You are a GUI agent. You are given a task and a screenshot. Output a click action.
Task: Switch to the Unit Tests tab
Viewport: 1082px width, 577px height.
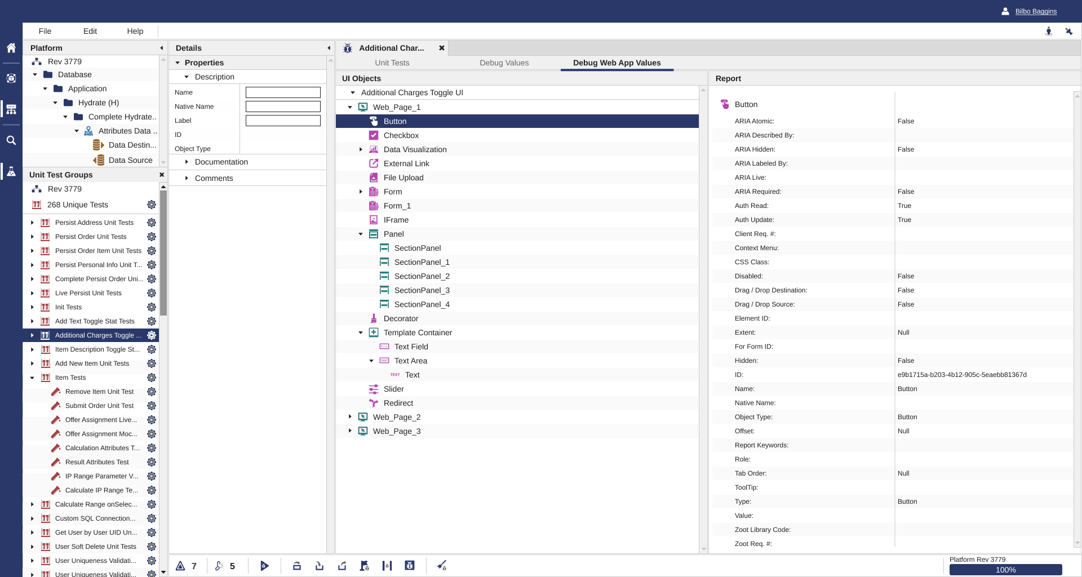tap(392, 63)
